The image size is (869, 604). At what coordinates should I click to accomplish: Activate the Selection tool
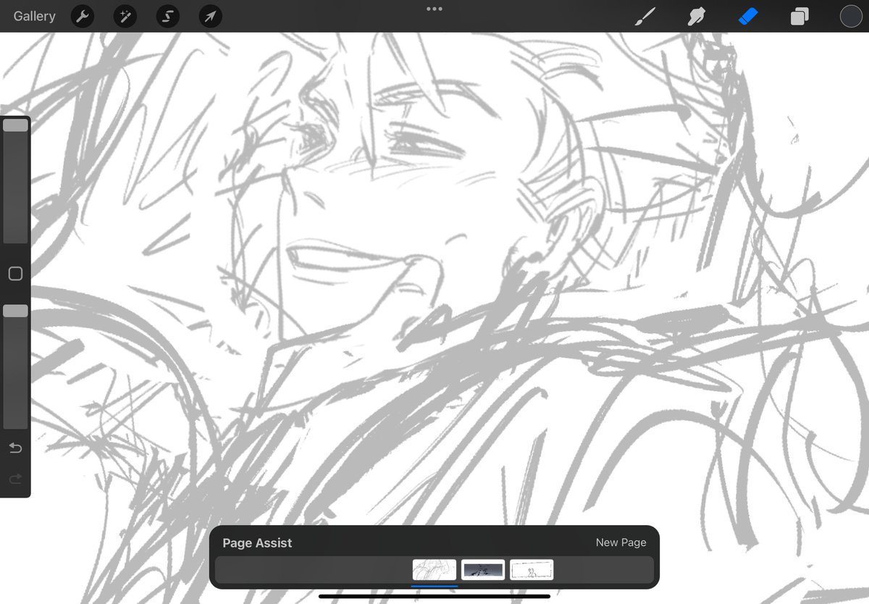point(168,16)
